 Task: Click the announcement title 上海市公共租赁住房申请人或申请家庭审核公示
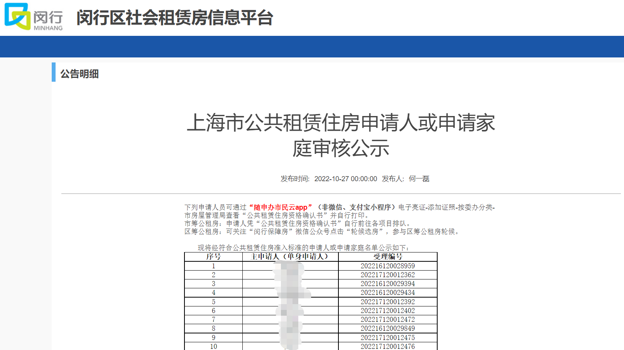341,135
